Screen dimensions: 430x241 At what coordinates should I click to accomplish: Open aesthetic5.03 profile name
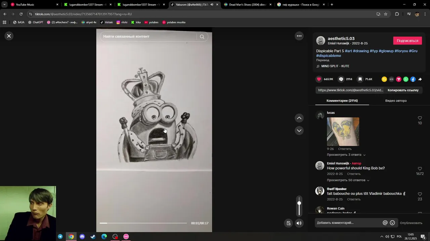(x=341, y=38)
